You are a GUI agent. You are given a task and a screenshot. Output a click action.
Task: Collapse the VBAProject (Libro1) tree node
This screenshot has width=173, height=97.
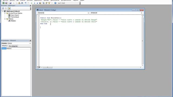coord(2,11)
